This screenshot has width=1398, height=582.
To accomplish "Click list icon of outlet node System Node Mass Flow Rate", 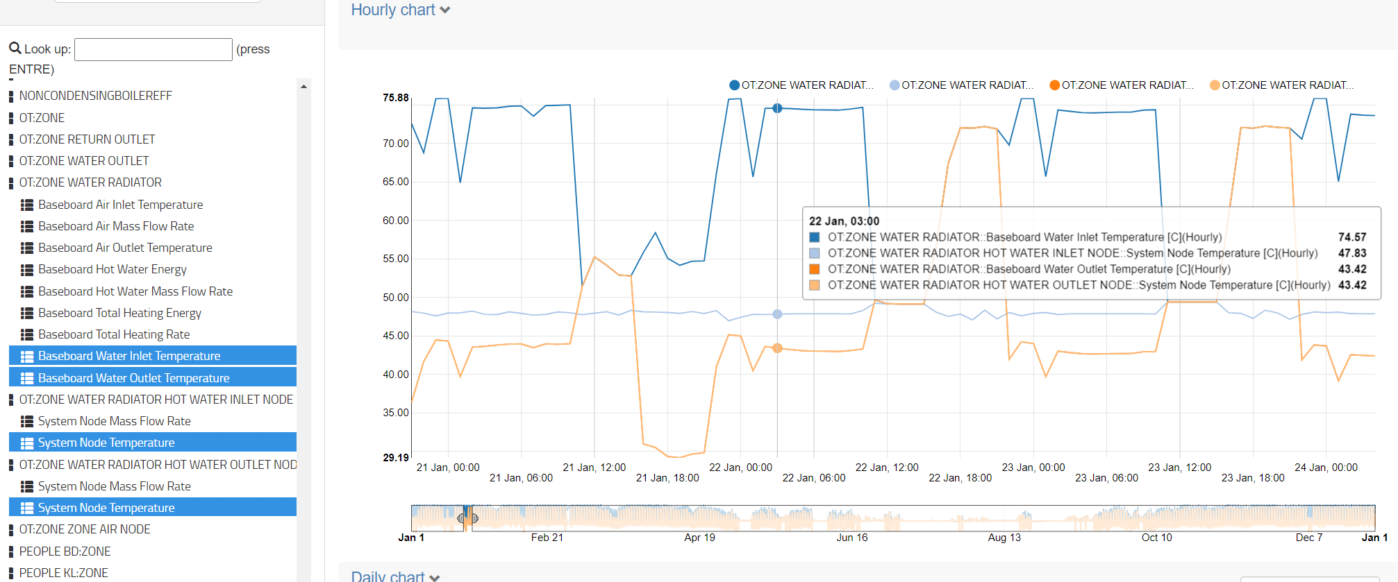I will click(27, 486).
